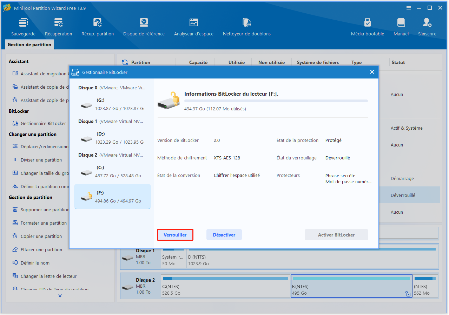
Task: Click the Verrouiller button
Action: (x=175, y=235)
